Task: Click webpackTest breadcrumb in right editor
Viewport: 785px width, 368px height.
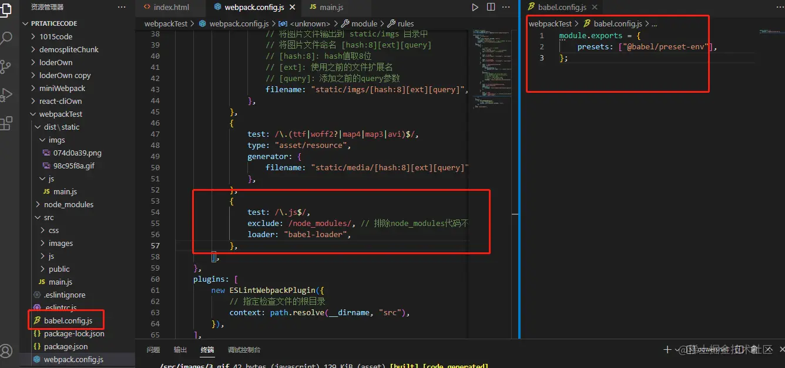Action: [550, 23]
